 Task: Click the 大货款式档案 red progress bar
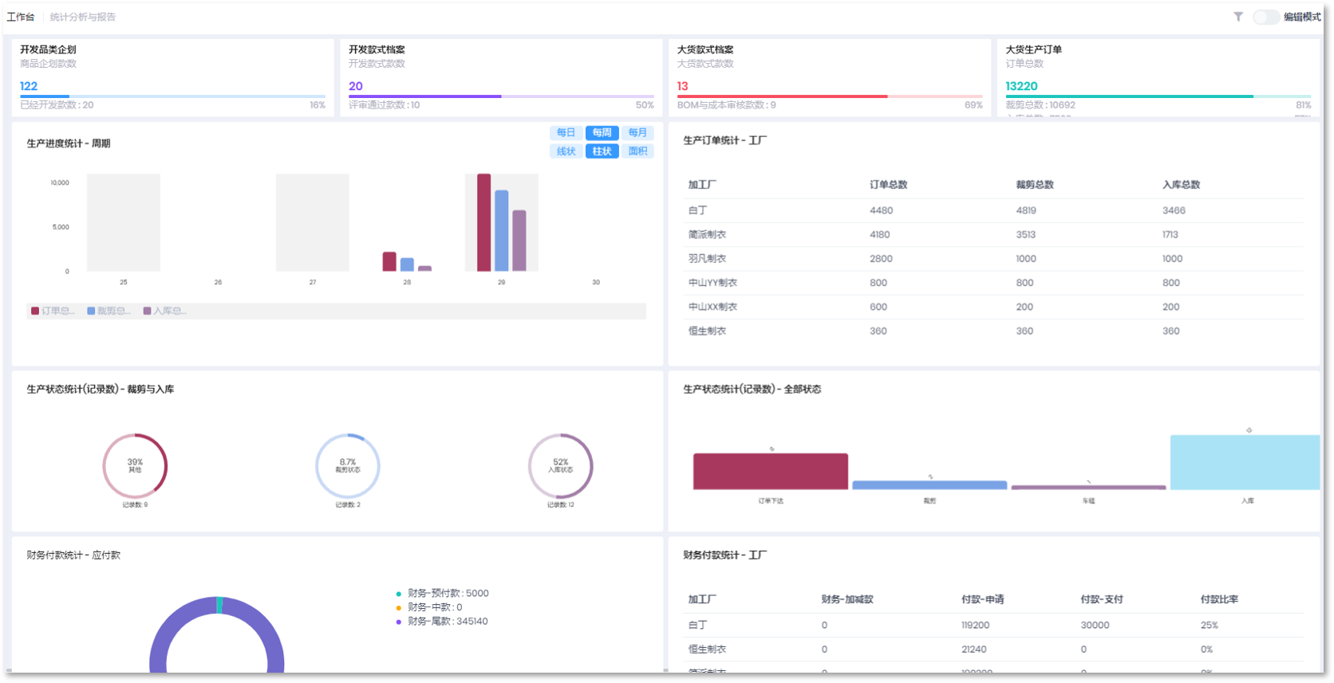pyautogui.click(x=830, y=96)
